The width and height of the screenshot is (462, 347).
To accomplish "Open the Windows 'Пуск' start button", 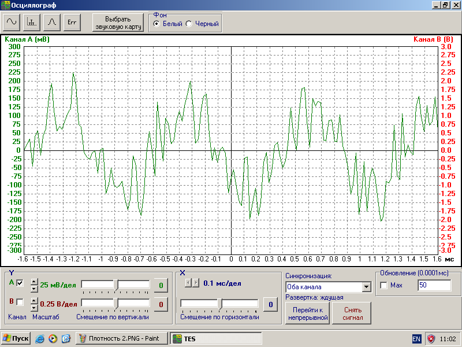I will [x=16, y=338].
